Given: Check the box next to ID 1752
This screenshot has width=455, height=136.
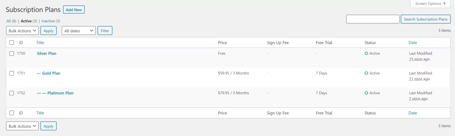Looking at the screenshot, I should [x=12, y=93].
